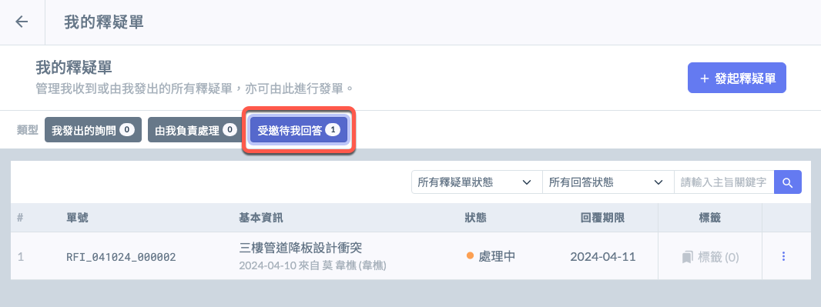Click the 請輸入主旨關鍵字 search field
The width and height of the screenshot is (821, 307).
pos(724,182)
